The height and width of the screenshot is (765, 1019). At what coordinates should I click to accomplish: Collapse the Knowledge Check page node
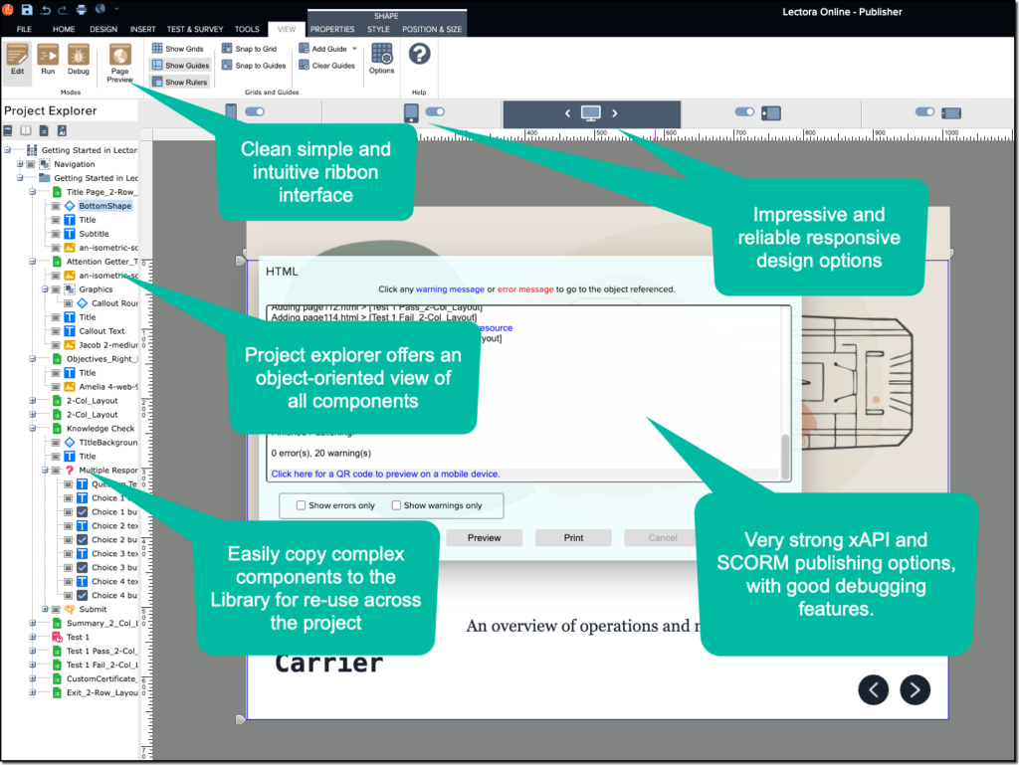[x=32, y=429]
